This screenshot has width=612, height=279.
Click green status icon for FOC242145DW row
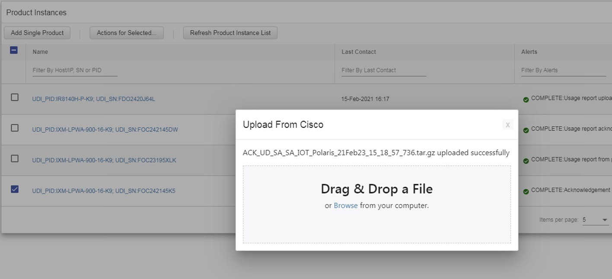pyautogui.click(x=526, y=130)
